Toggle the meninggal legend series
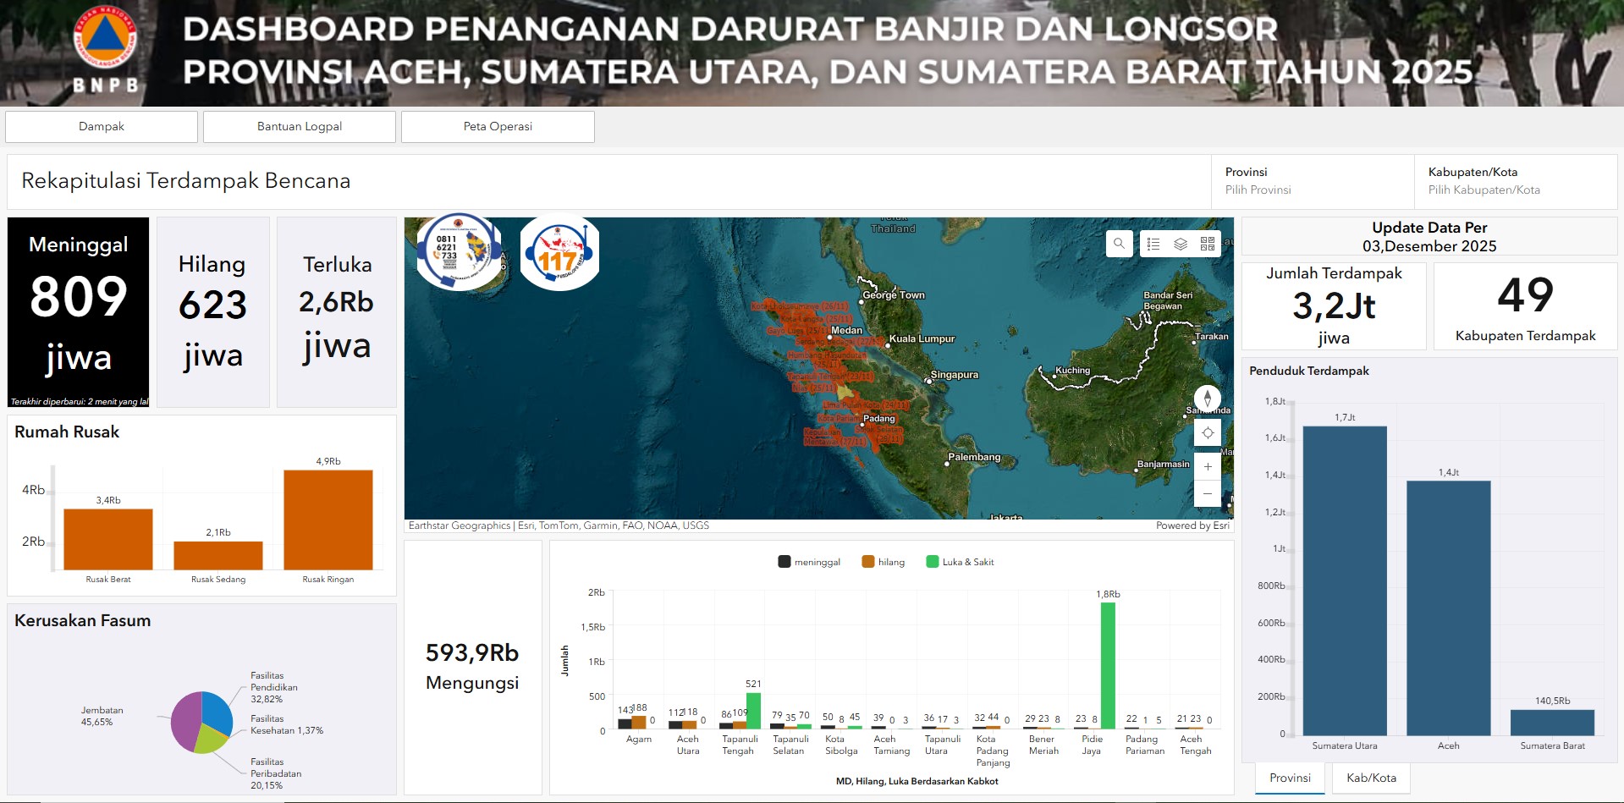1624x803 pixels. (809, 562)
